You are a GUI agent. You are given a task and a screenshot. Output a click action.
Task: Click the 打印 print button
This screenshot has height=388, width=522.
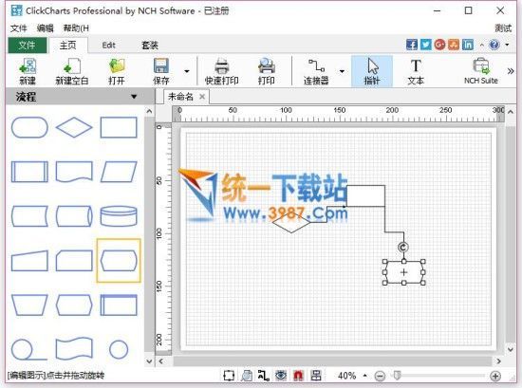pos(267,71)
